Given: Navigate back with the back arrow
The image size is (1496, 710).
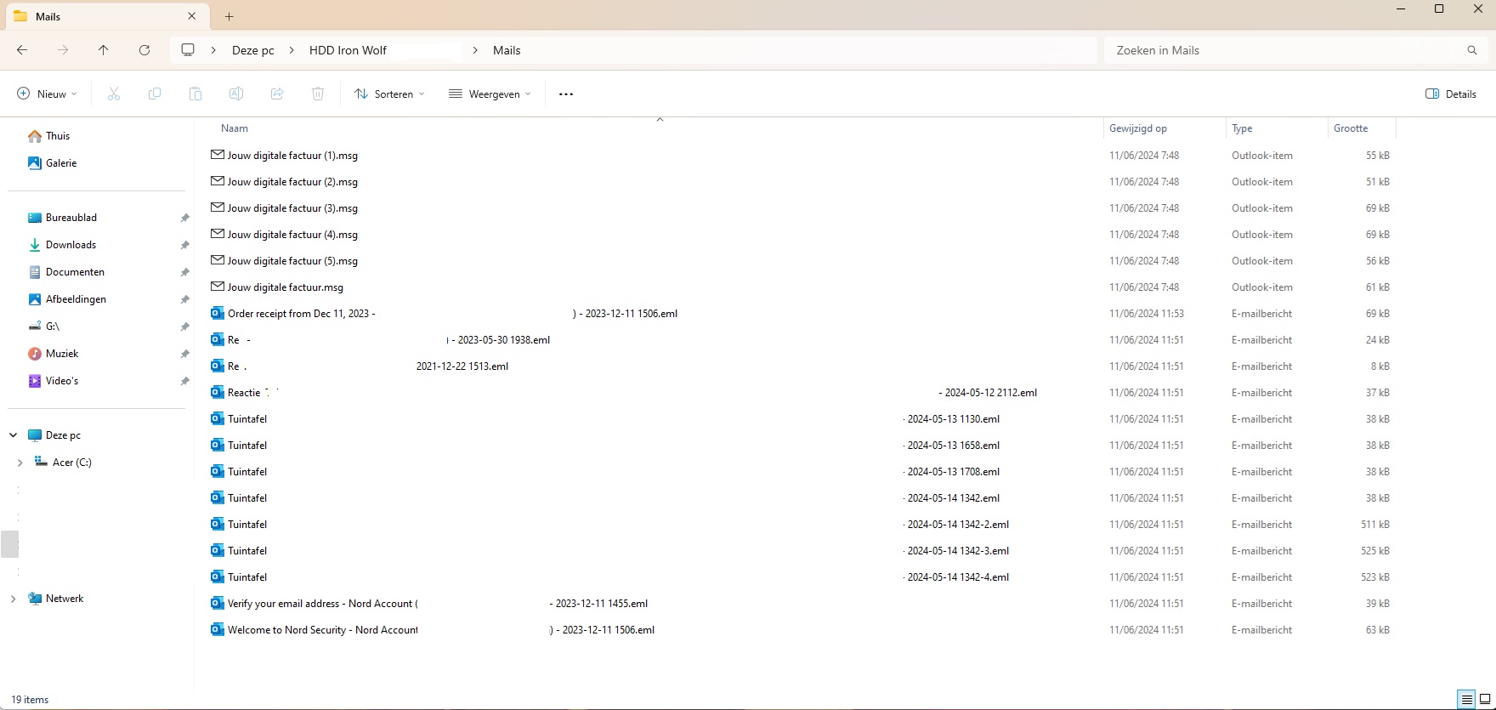Looking at the screenshot, I should pos(22,50).
